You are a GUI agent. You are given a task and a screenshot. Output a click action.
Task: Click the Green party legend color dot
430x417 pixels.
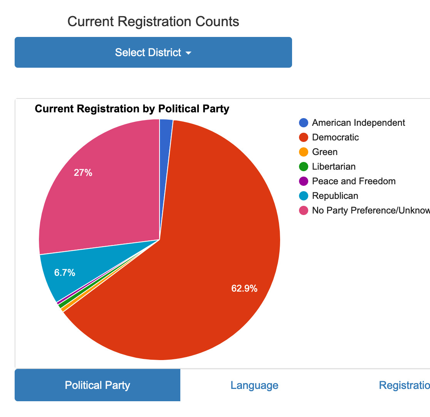[x=304, y=152]
